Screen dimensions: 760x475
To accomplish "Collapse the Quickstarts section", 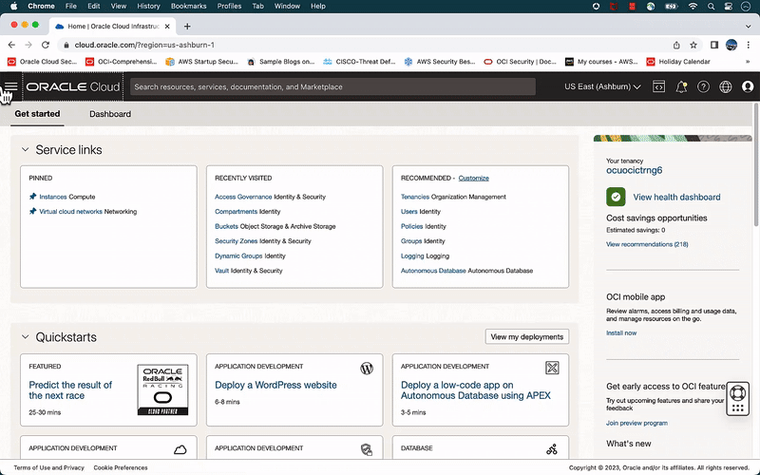I will pos(26,337).
